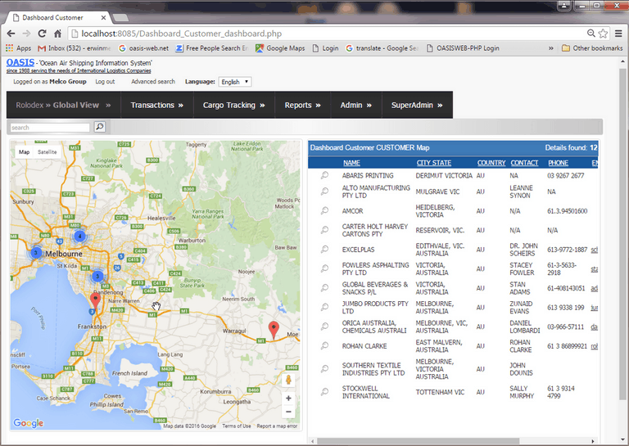Click the blue cluster marker labeled 4

tap(79, 236)
